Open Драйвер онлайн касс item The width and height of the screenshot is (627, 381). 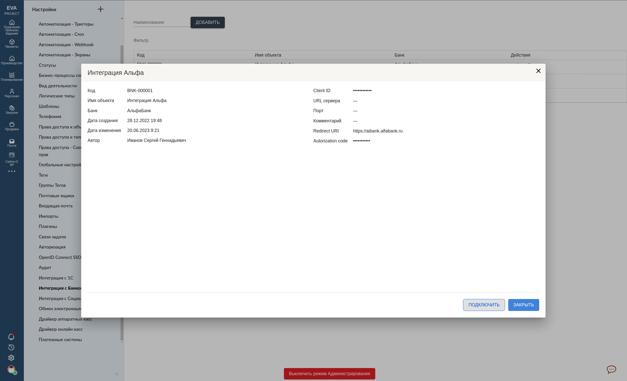[61, 329]
